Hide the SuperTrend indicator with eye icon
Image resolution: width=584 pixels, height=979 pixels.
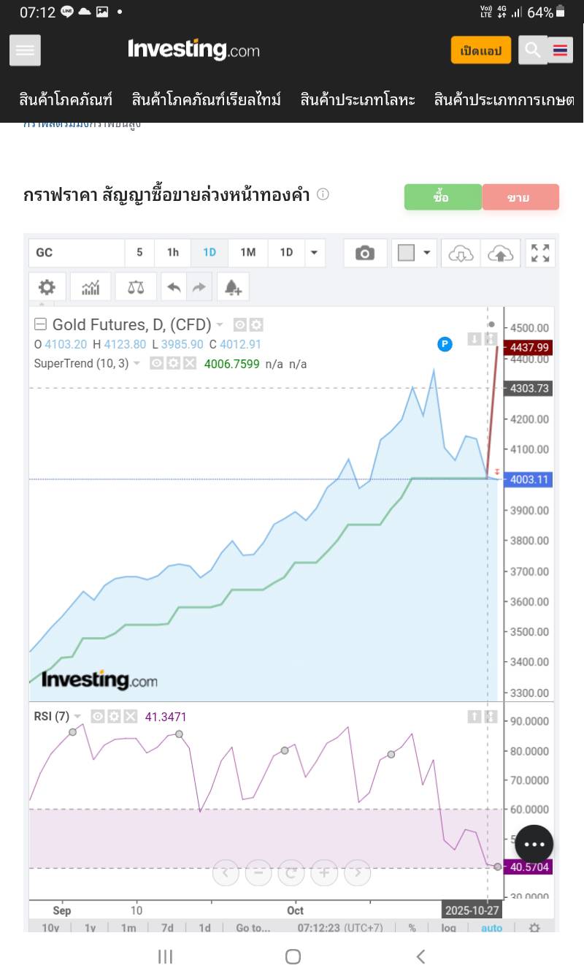(156, 363)
